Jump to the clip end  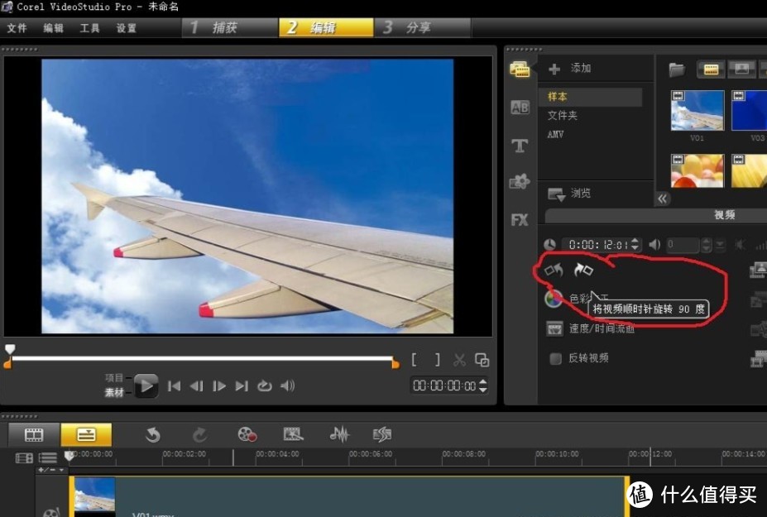[242, 386]
